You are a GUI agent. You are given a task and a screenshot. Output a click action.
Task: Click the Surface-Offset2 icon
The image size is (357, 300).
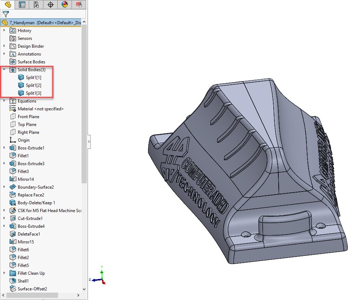click(x=13, y=289)
